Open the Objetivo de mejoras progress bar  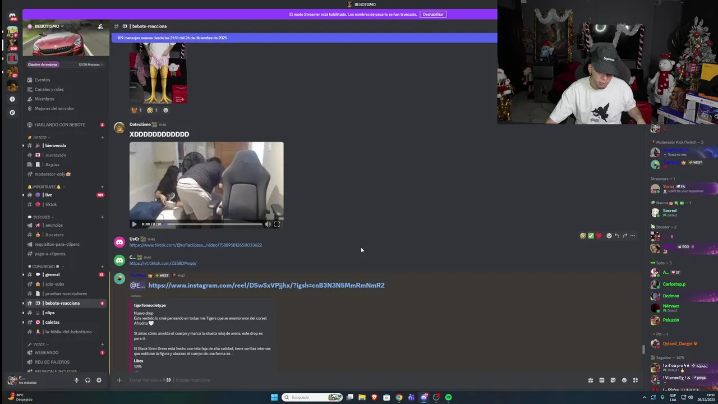[x=65, y=65]
